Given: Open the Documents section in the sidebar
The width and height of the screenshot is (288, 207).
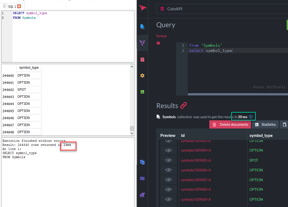Looking at the screenshot, I should coord(142,27).
